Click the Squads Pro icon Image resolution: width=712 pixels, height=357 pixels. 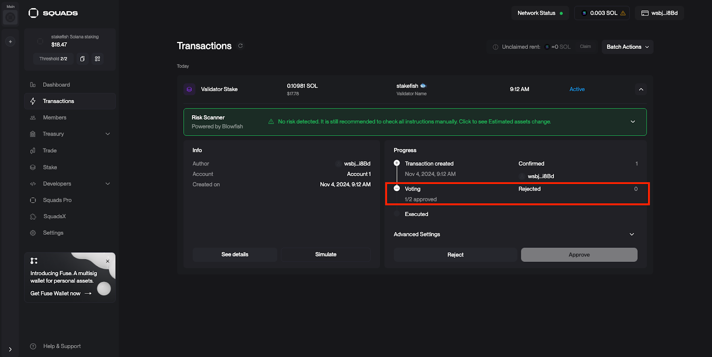coord(33,201)
